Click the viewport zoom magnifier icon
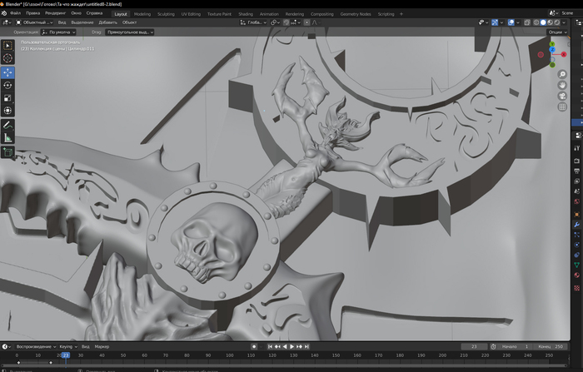This screenshot has width=583, height=372. 562,73
